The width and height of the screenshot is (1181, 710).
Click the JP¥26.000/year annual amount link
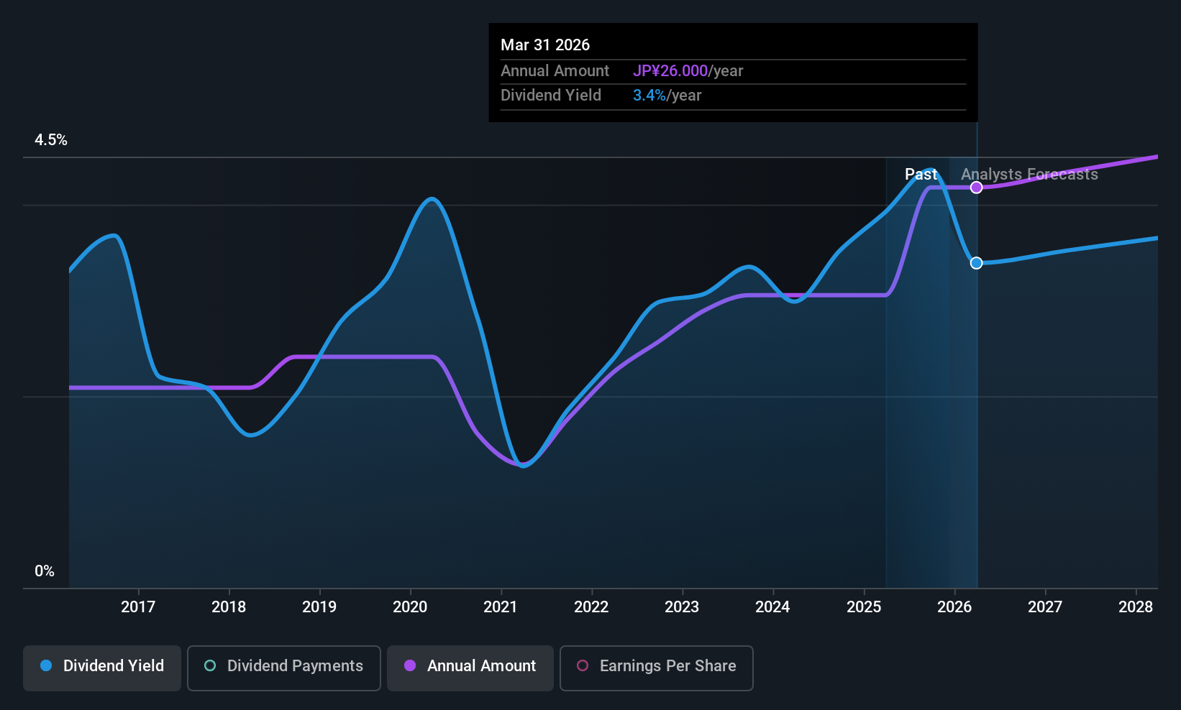click(688, 70)
